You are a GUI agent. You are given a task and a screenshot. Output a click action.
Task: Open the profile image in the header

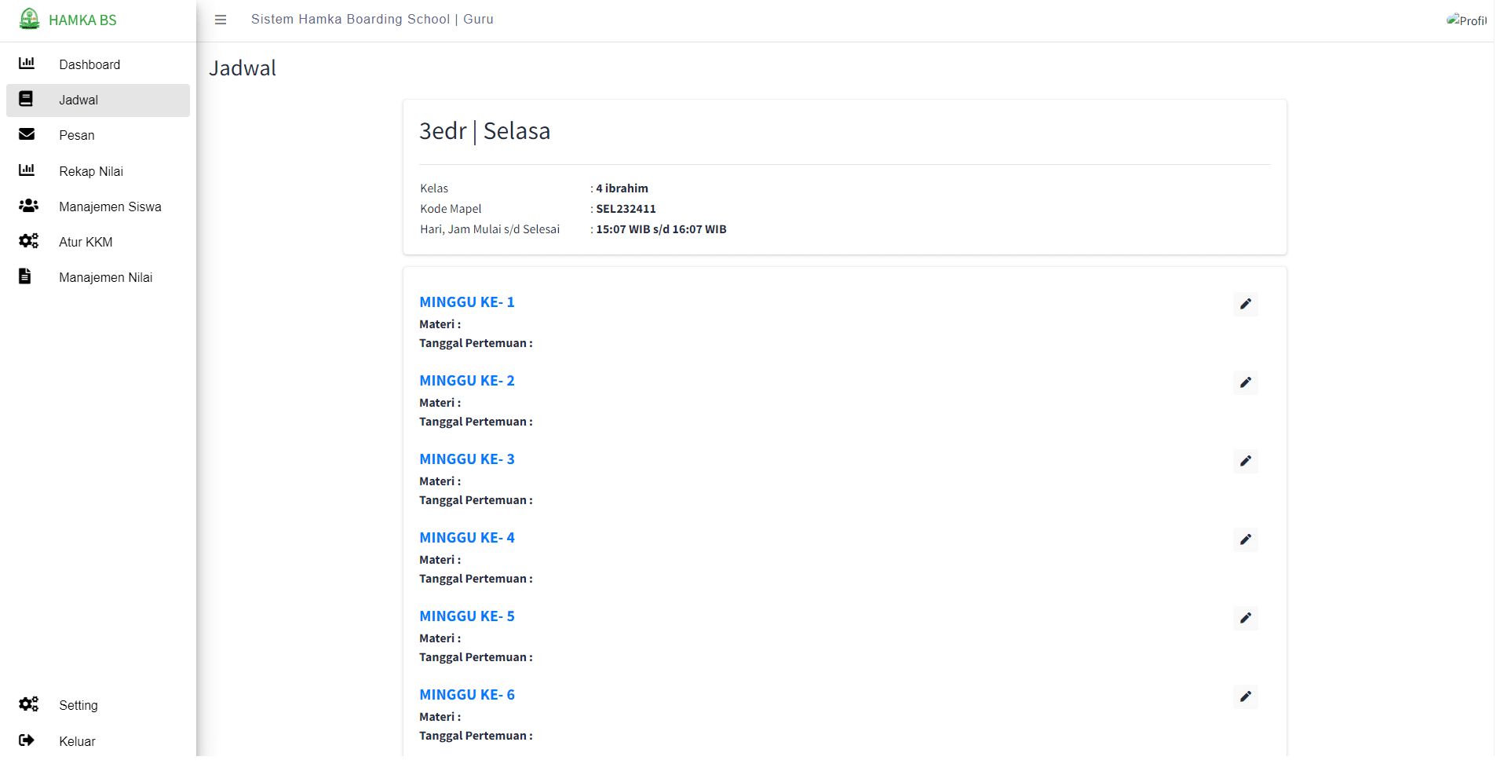point(1466,20)
